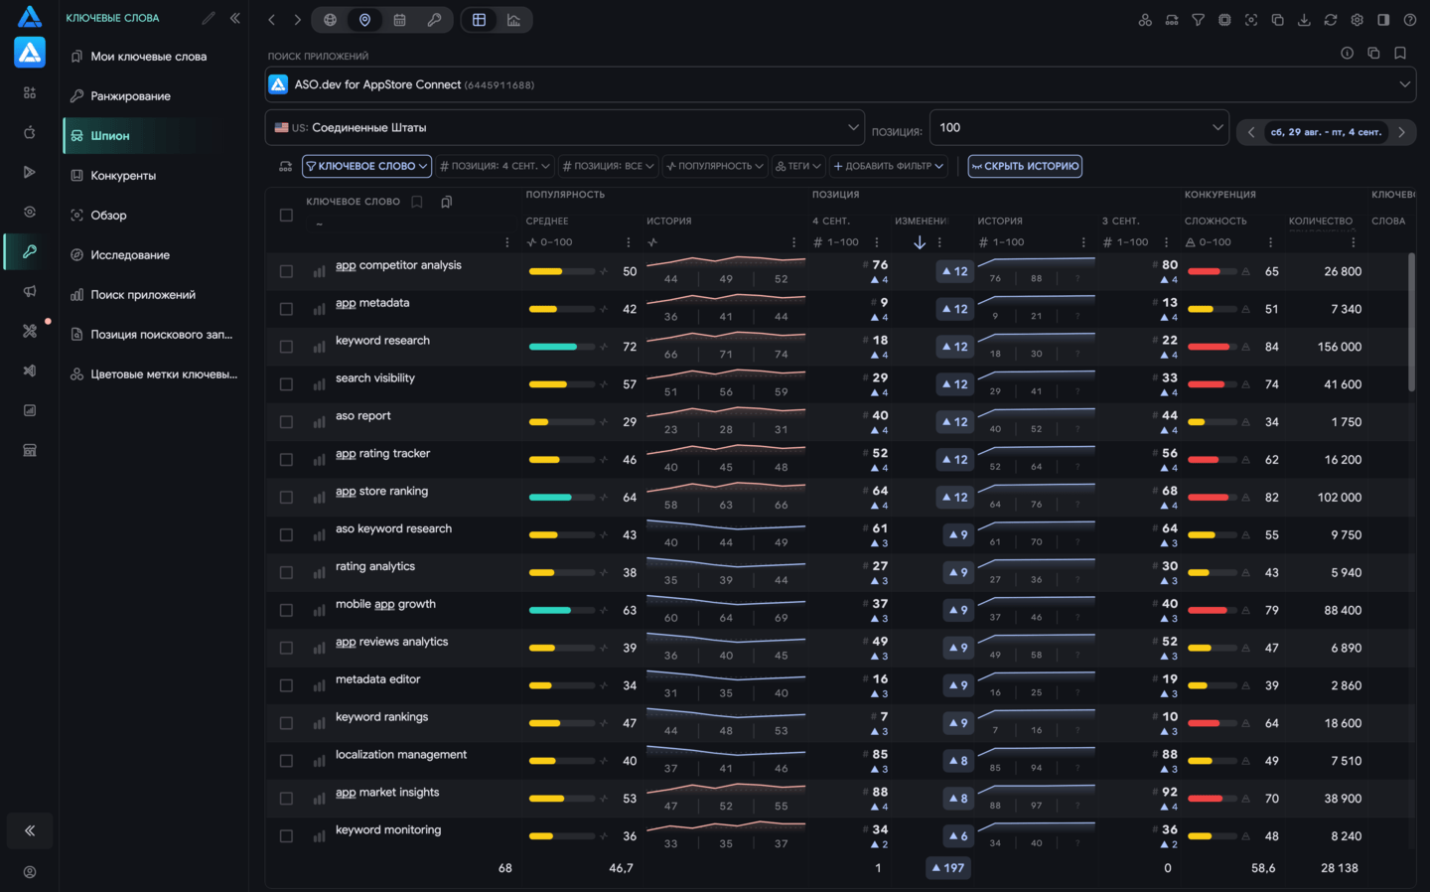Open settings gear in top toolbar

[1357, 20]
